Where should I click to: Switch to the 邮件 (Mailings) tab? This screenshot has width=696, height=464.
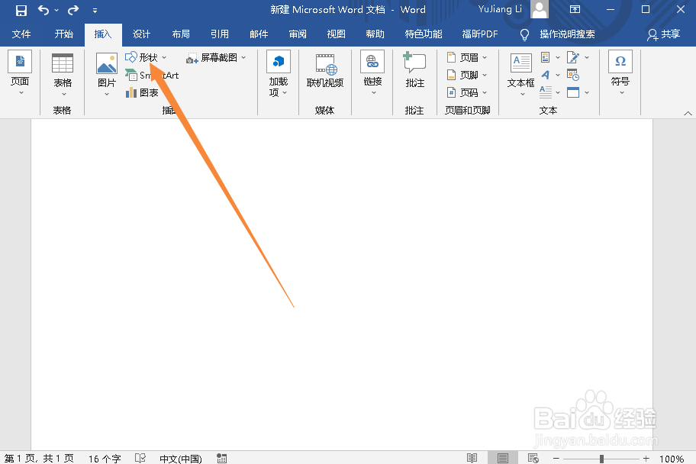coord(259,34)
